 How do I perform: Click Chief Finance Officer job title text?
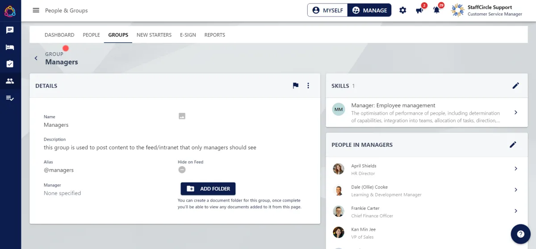coord(372,216)
